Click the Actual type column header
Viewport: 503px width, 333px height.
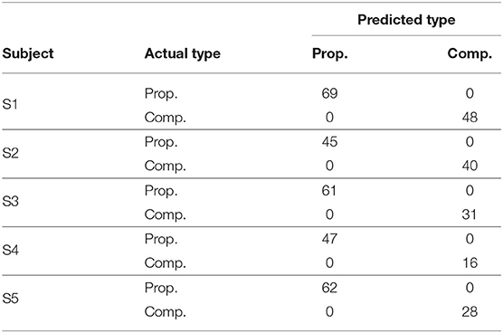click(x=183, y=54)
